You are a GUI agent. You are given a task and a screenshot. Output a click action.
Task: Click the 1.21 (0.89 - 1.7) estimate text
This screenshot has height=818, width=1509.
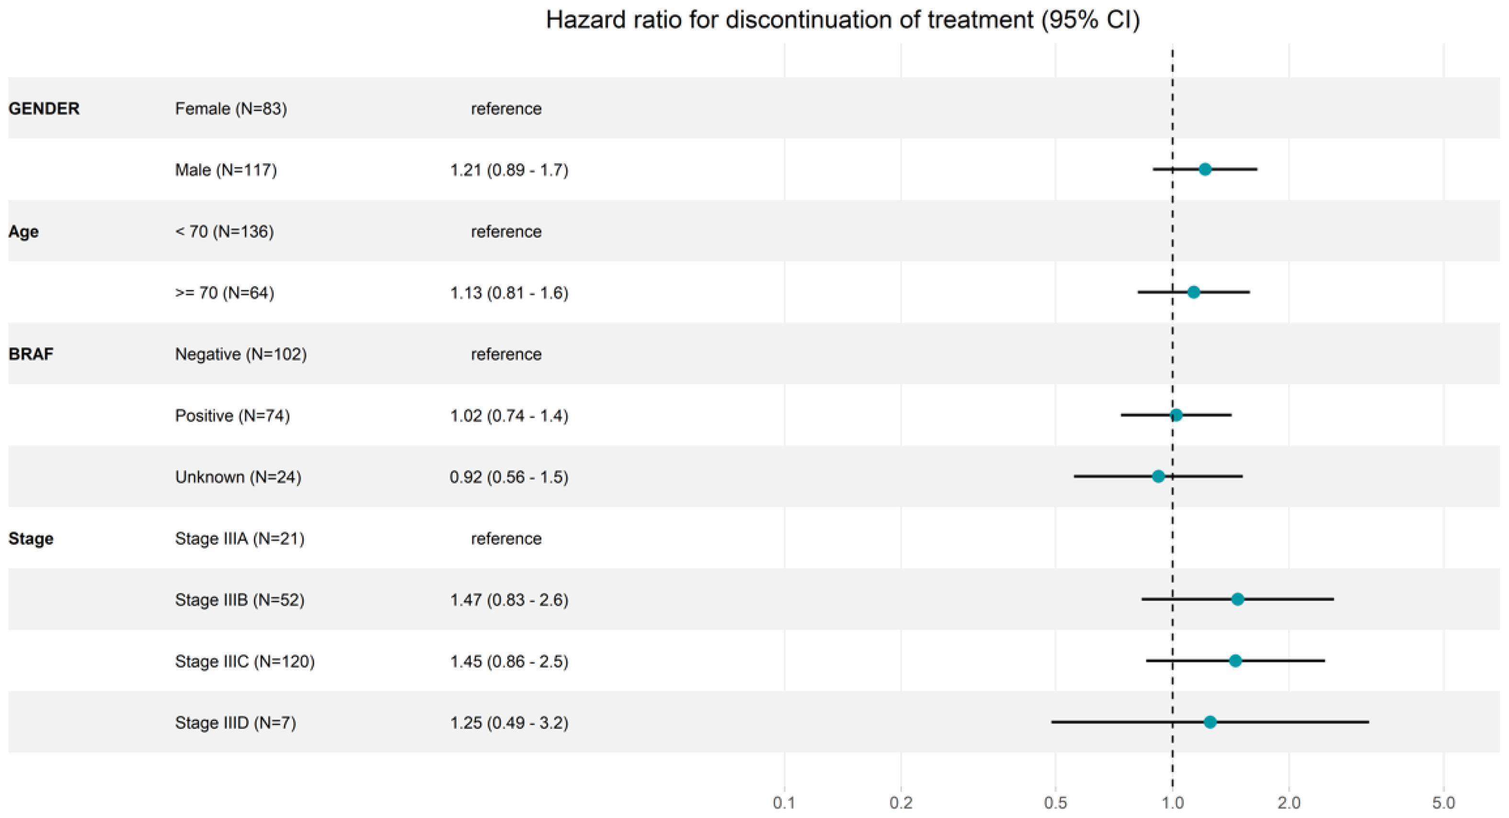click(x=508, y=170)
